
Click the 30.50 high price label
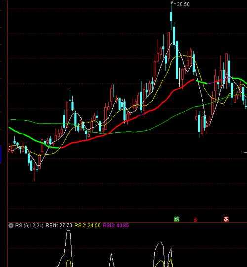pos(183,4)
